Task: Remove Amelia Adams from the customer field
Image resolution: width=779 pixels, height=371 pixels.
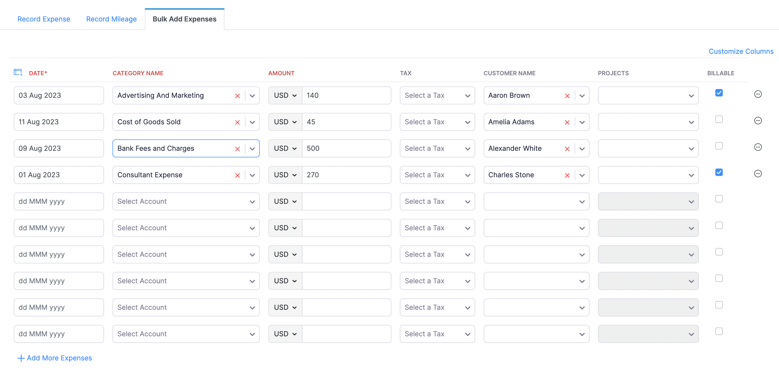Action: coord(567,122)
